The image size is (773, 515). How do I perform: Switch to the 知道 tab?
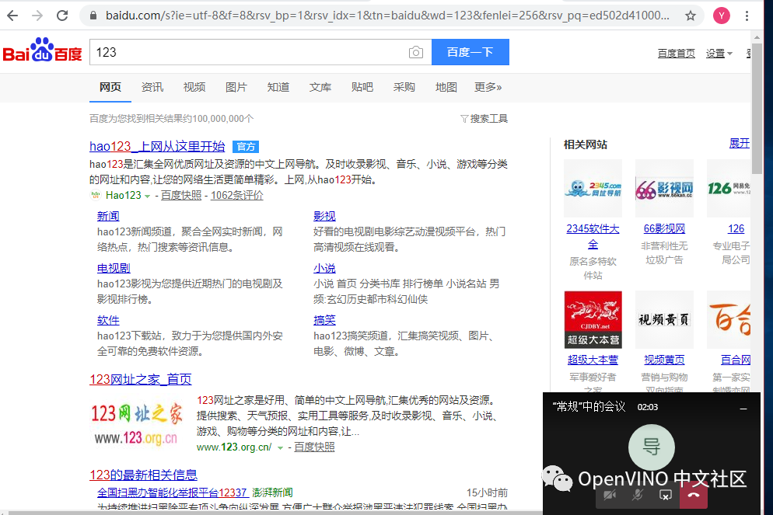pos(278,87)
